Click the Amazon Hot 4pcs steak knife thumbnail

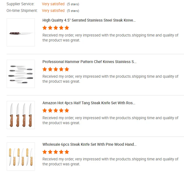pyautogui.click(x=21, y=115)
